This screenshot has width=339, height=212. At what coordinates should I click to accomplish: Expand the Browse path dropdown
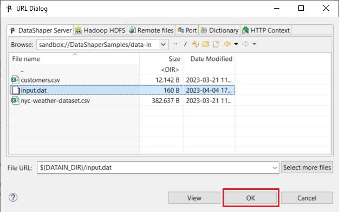(x=164, y=45)
